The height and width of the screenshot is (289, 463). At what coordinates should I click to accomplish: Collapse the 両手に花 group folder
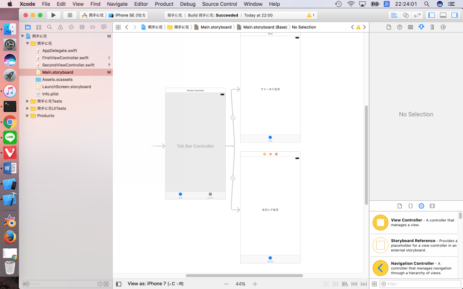[x=27, y=43]
